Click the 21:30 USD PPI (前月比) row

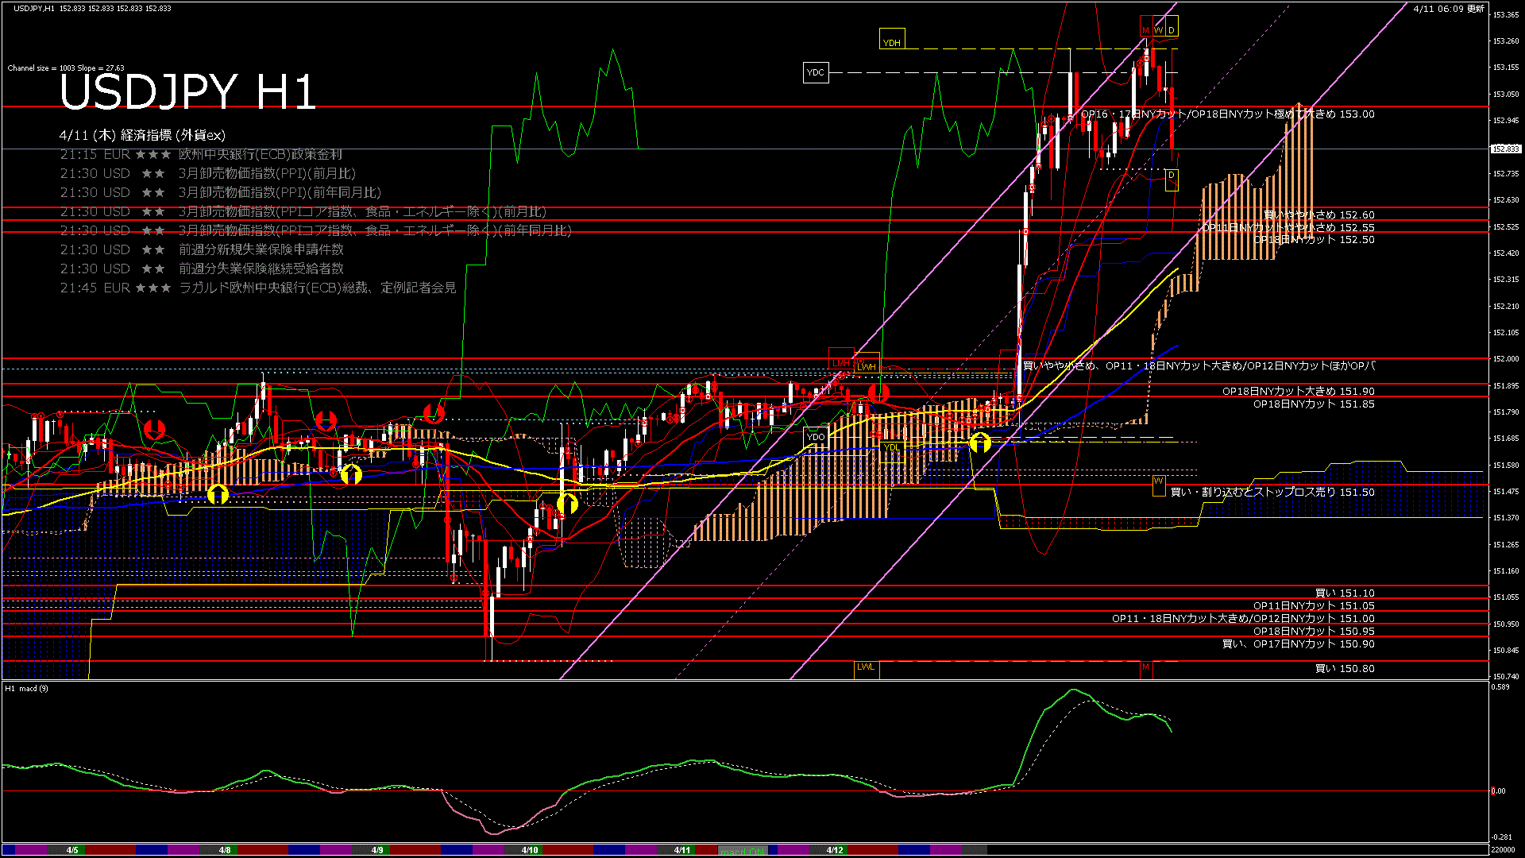pos(208,173)
